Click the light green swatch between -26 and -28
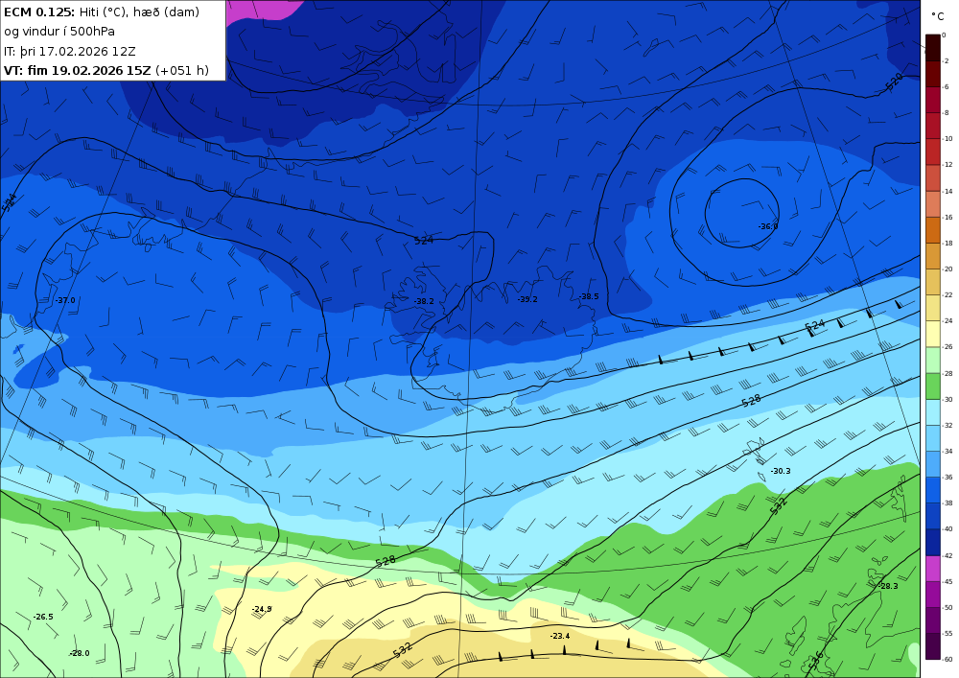 933,360
